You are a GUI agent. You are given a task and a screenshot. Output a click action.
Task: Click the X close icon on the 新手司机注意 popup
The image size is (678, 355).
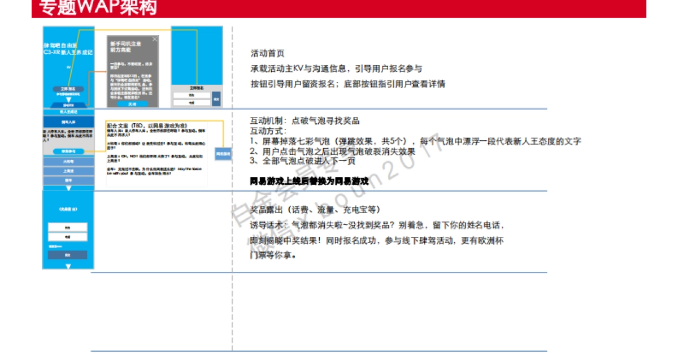point(155,40)
